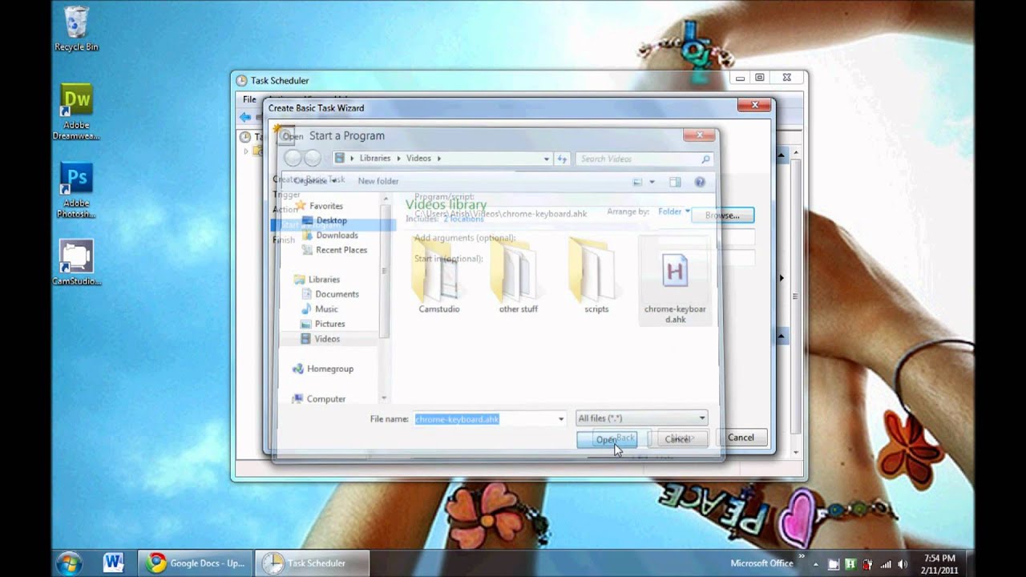The image size is (1026, 577).
Task: Open the All files type filter dropdown
Action: (x=641, y=418)
